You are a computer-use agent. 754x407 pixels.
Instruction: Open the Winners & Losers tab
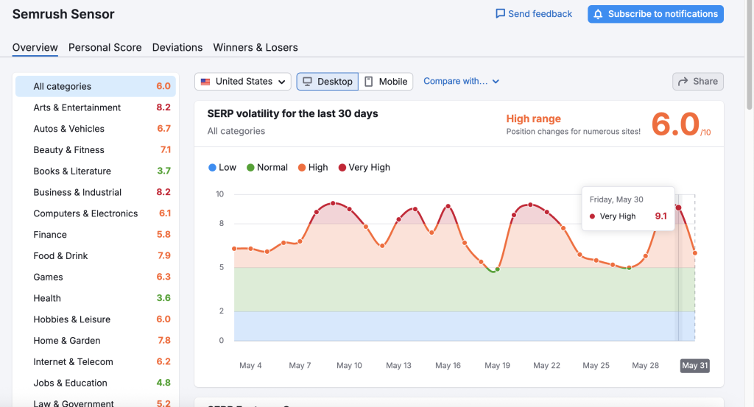pyautogui.click(x=256, y=47)
